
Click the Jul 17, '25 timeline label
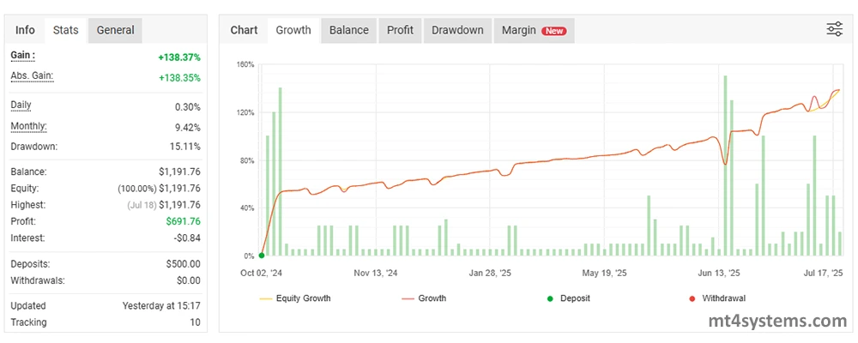pyautogui.click(x=824, y=273)
